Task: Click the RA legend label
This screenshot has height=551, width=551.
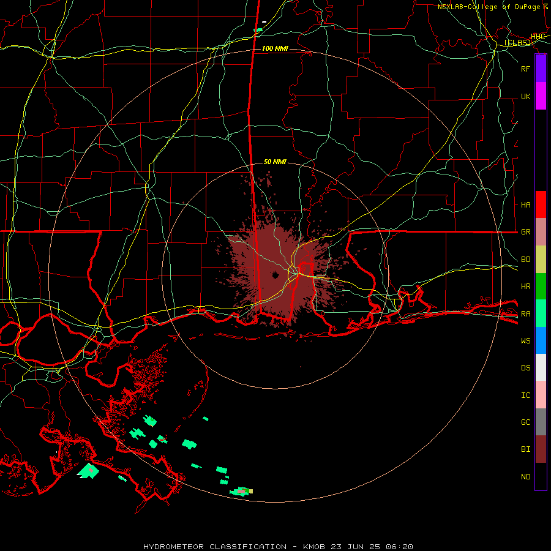Action: tap(525, 313)
